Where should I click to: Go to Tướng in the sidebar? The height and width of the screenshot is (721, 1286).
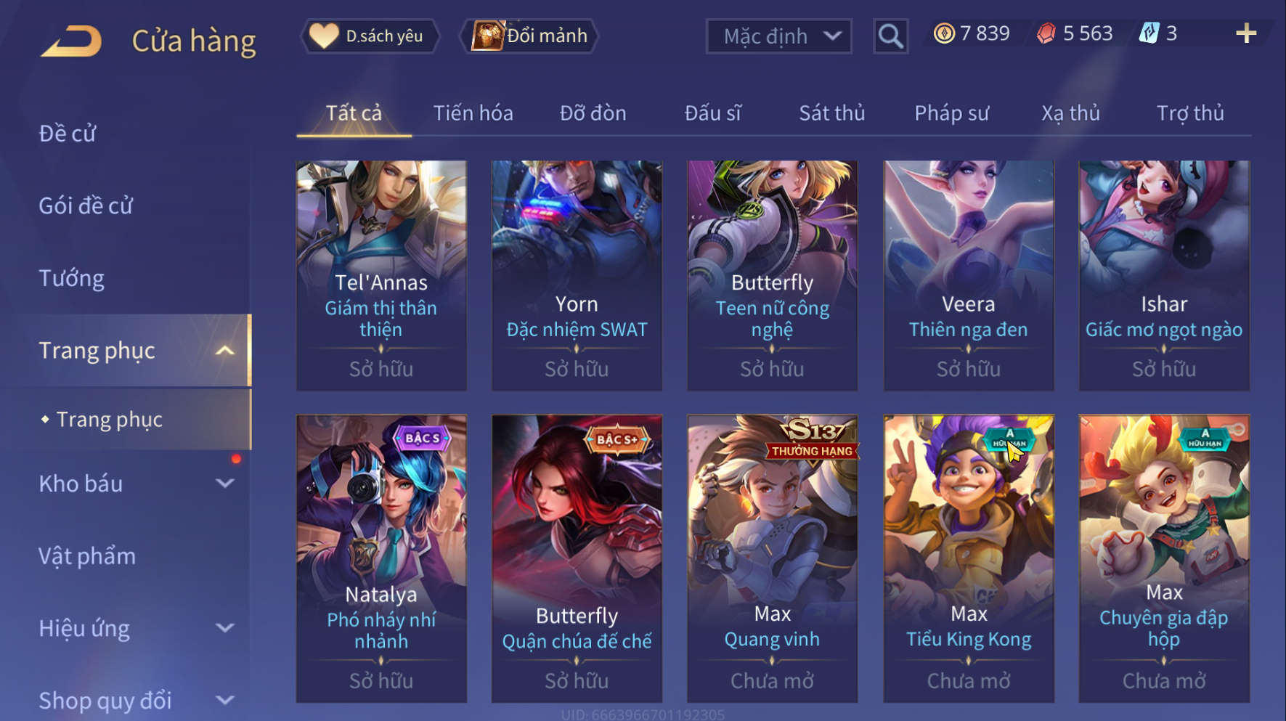pos(71,279)
